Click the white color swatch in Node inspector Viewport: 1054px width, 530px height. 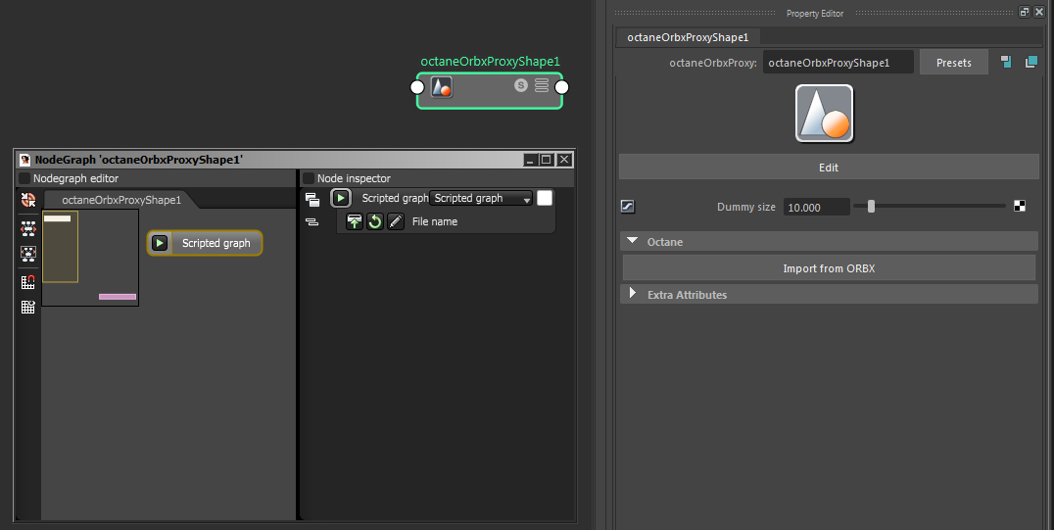coord(545,198)
